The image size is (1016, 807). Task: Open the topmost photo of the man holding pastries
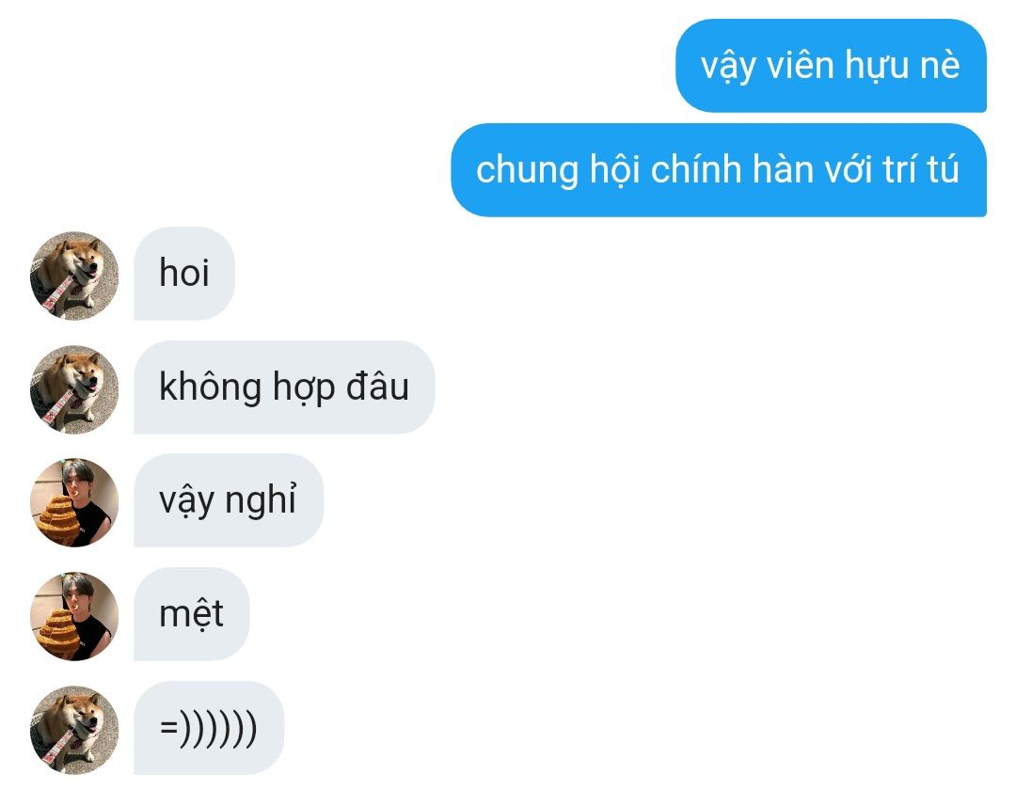coord(74,502)
